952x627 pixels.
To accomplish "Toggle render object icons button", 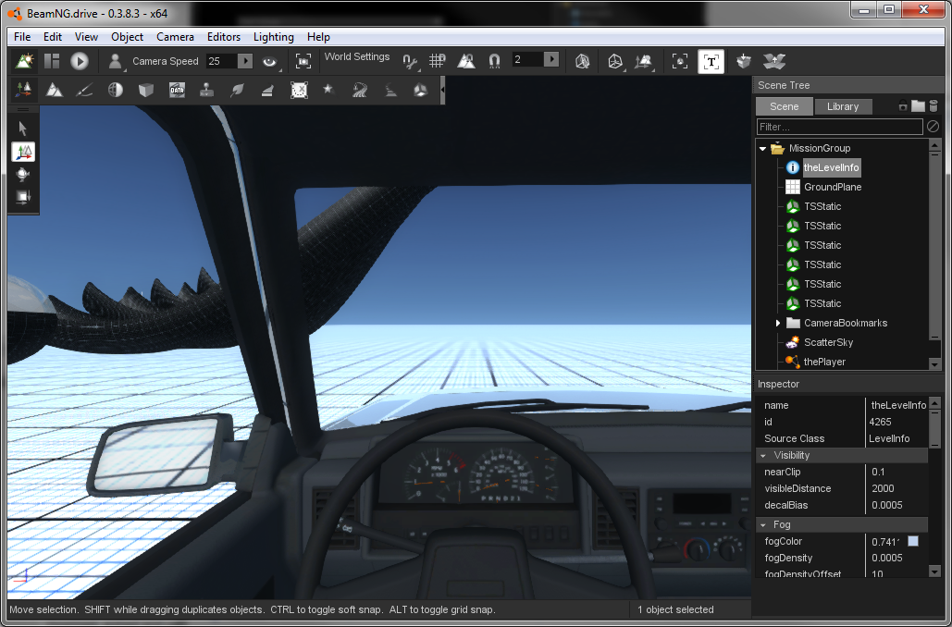I will (x=681, y=61).
